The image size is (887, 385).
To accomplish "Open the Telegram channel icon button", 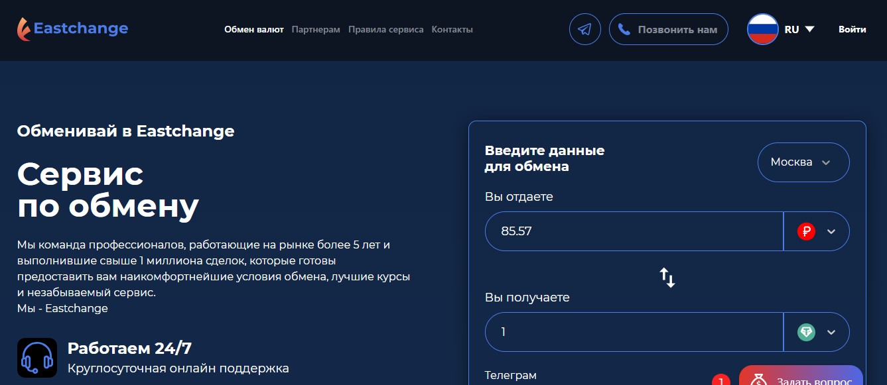I will point(584,30).
